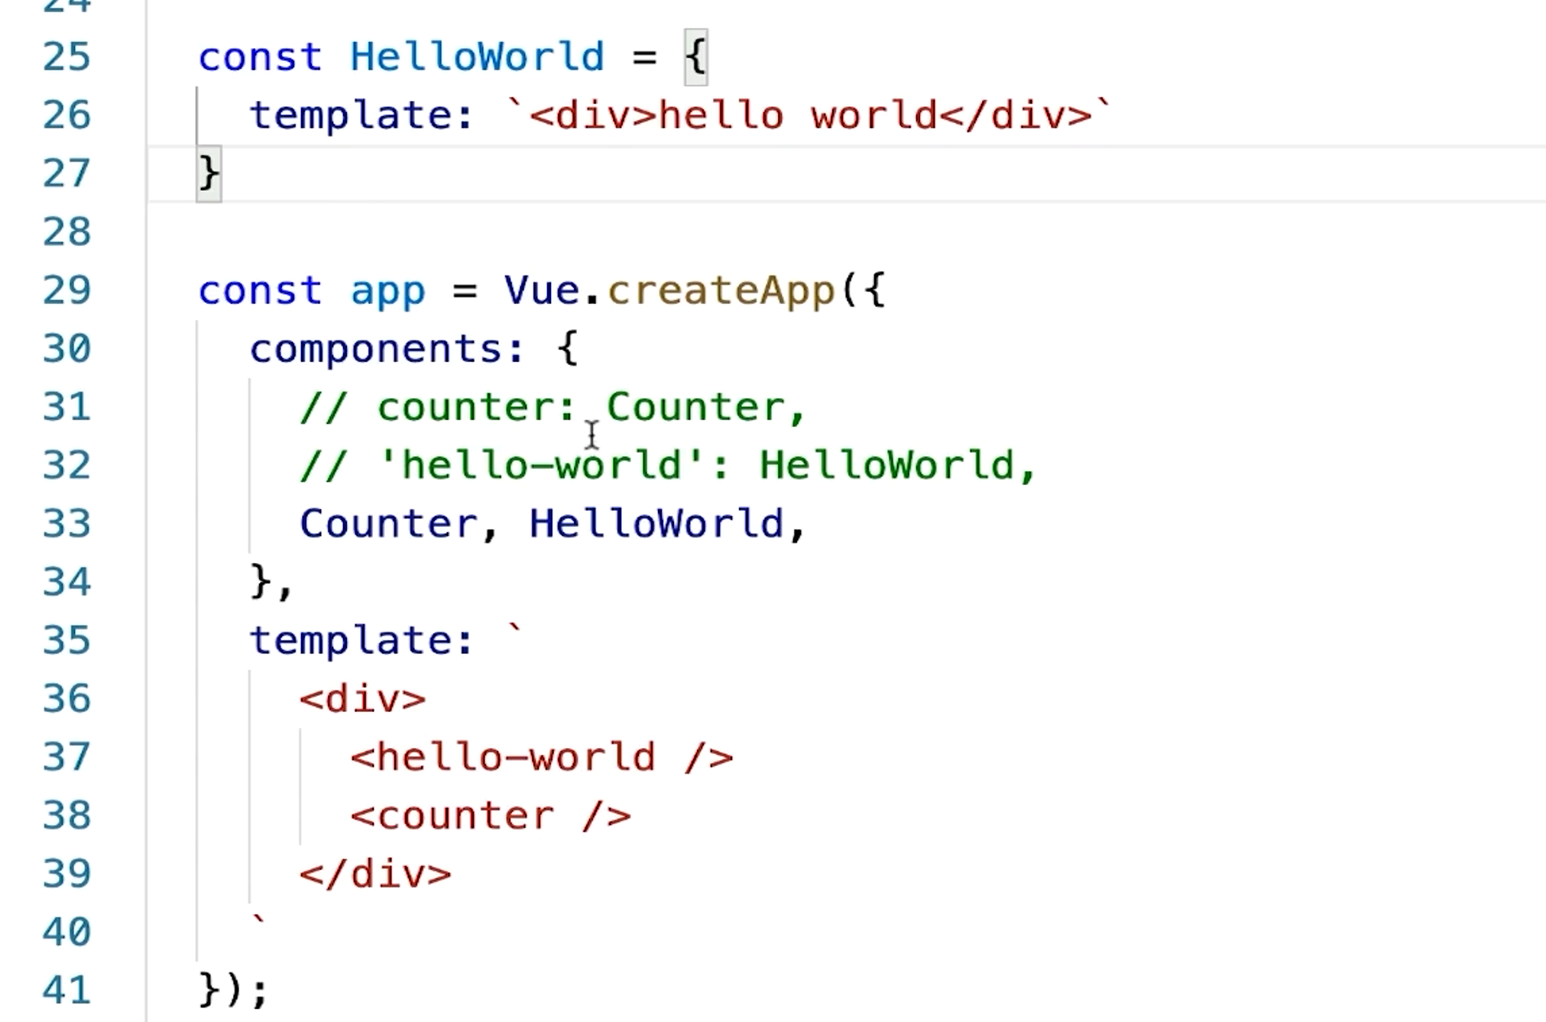Viewport: 1546px width, 1022px height.
Task: Click the 'app' variable name
Action: click(x=387, y=291)
